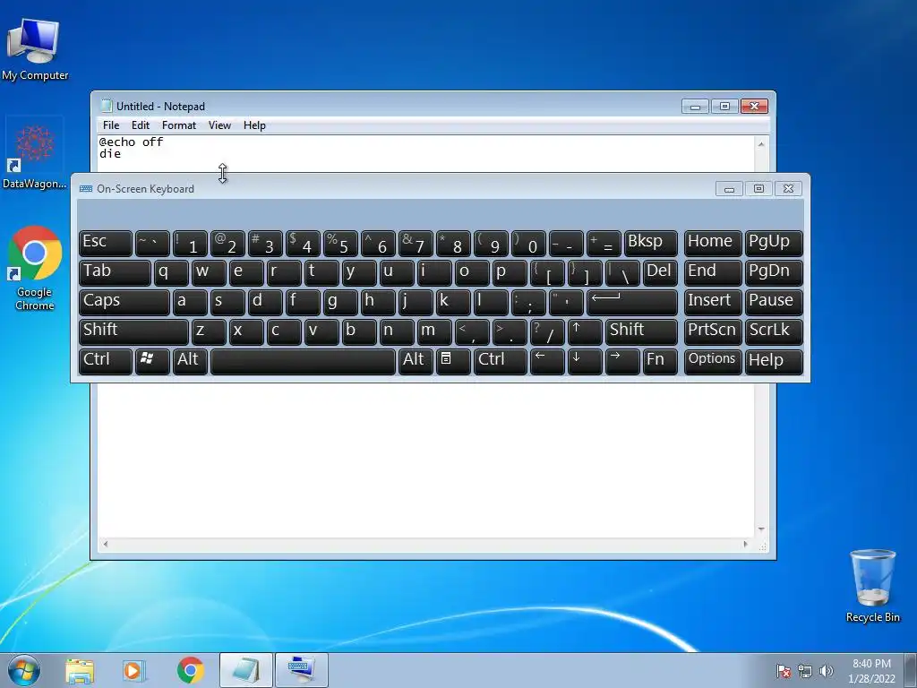Tap the down arrow key
This screenshot has height=688, width=917.
tap(584, 361)
